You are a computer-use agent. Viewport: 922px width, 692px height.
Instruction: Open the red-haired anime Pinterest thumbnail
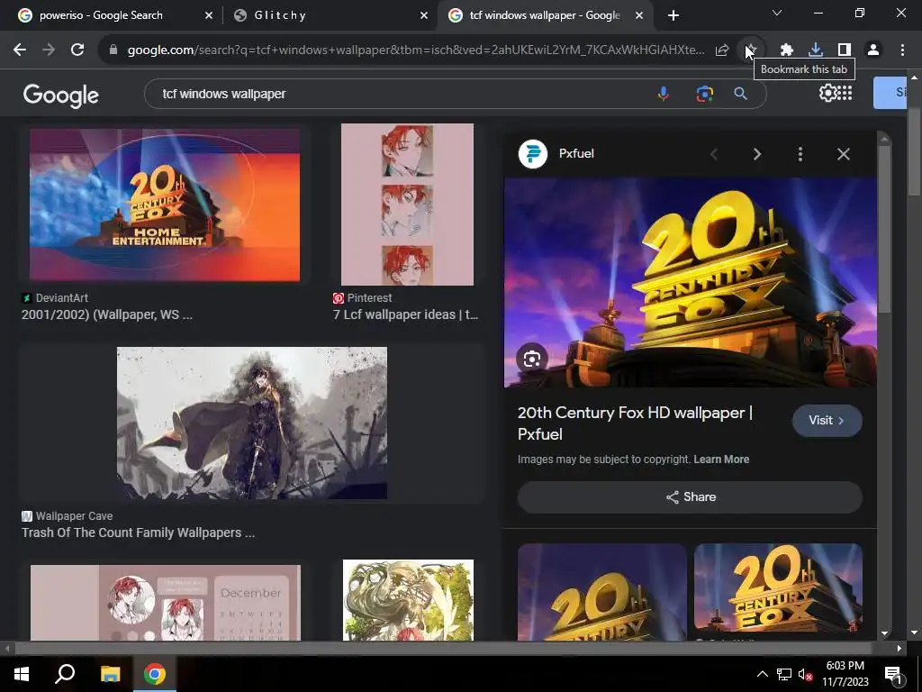click(407, 205)
